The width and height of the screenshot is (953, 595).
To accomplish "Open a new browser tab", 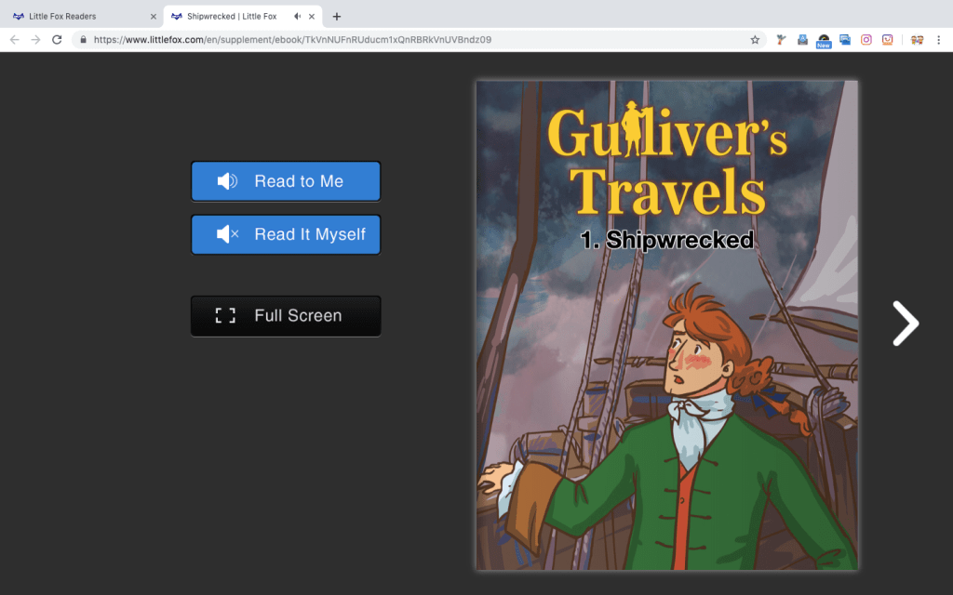I will click(337, 17).
